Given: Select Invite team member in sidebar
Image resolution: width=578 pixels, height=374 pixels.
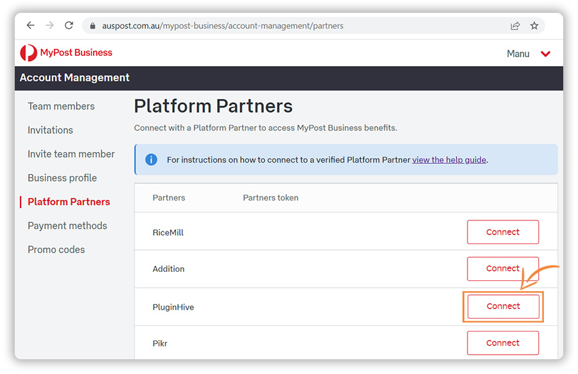Looking at the screenshot, I should point(71,154).
